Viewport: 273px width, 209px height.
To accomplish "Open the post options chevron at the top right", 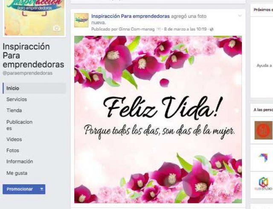I will 240,16.
